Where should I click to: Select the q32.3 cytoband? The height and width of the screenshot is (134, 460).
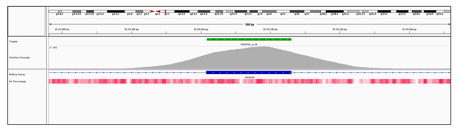tap(402, 14)
